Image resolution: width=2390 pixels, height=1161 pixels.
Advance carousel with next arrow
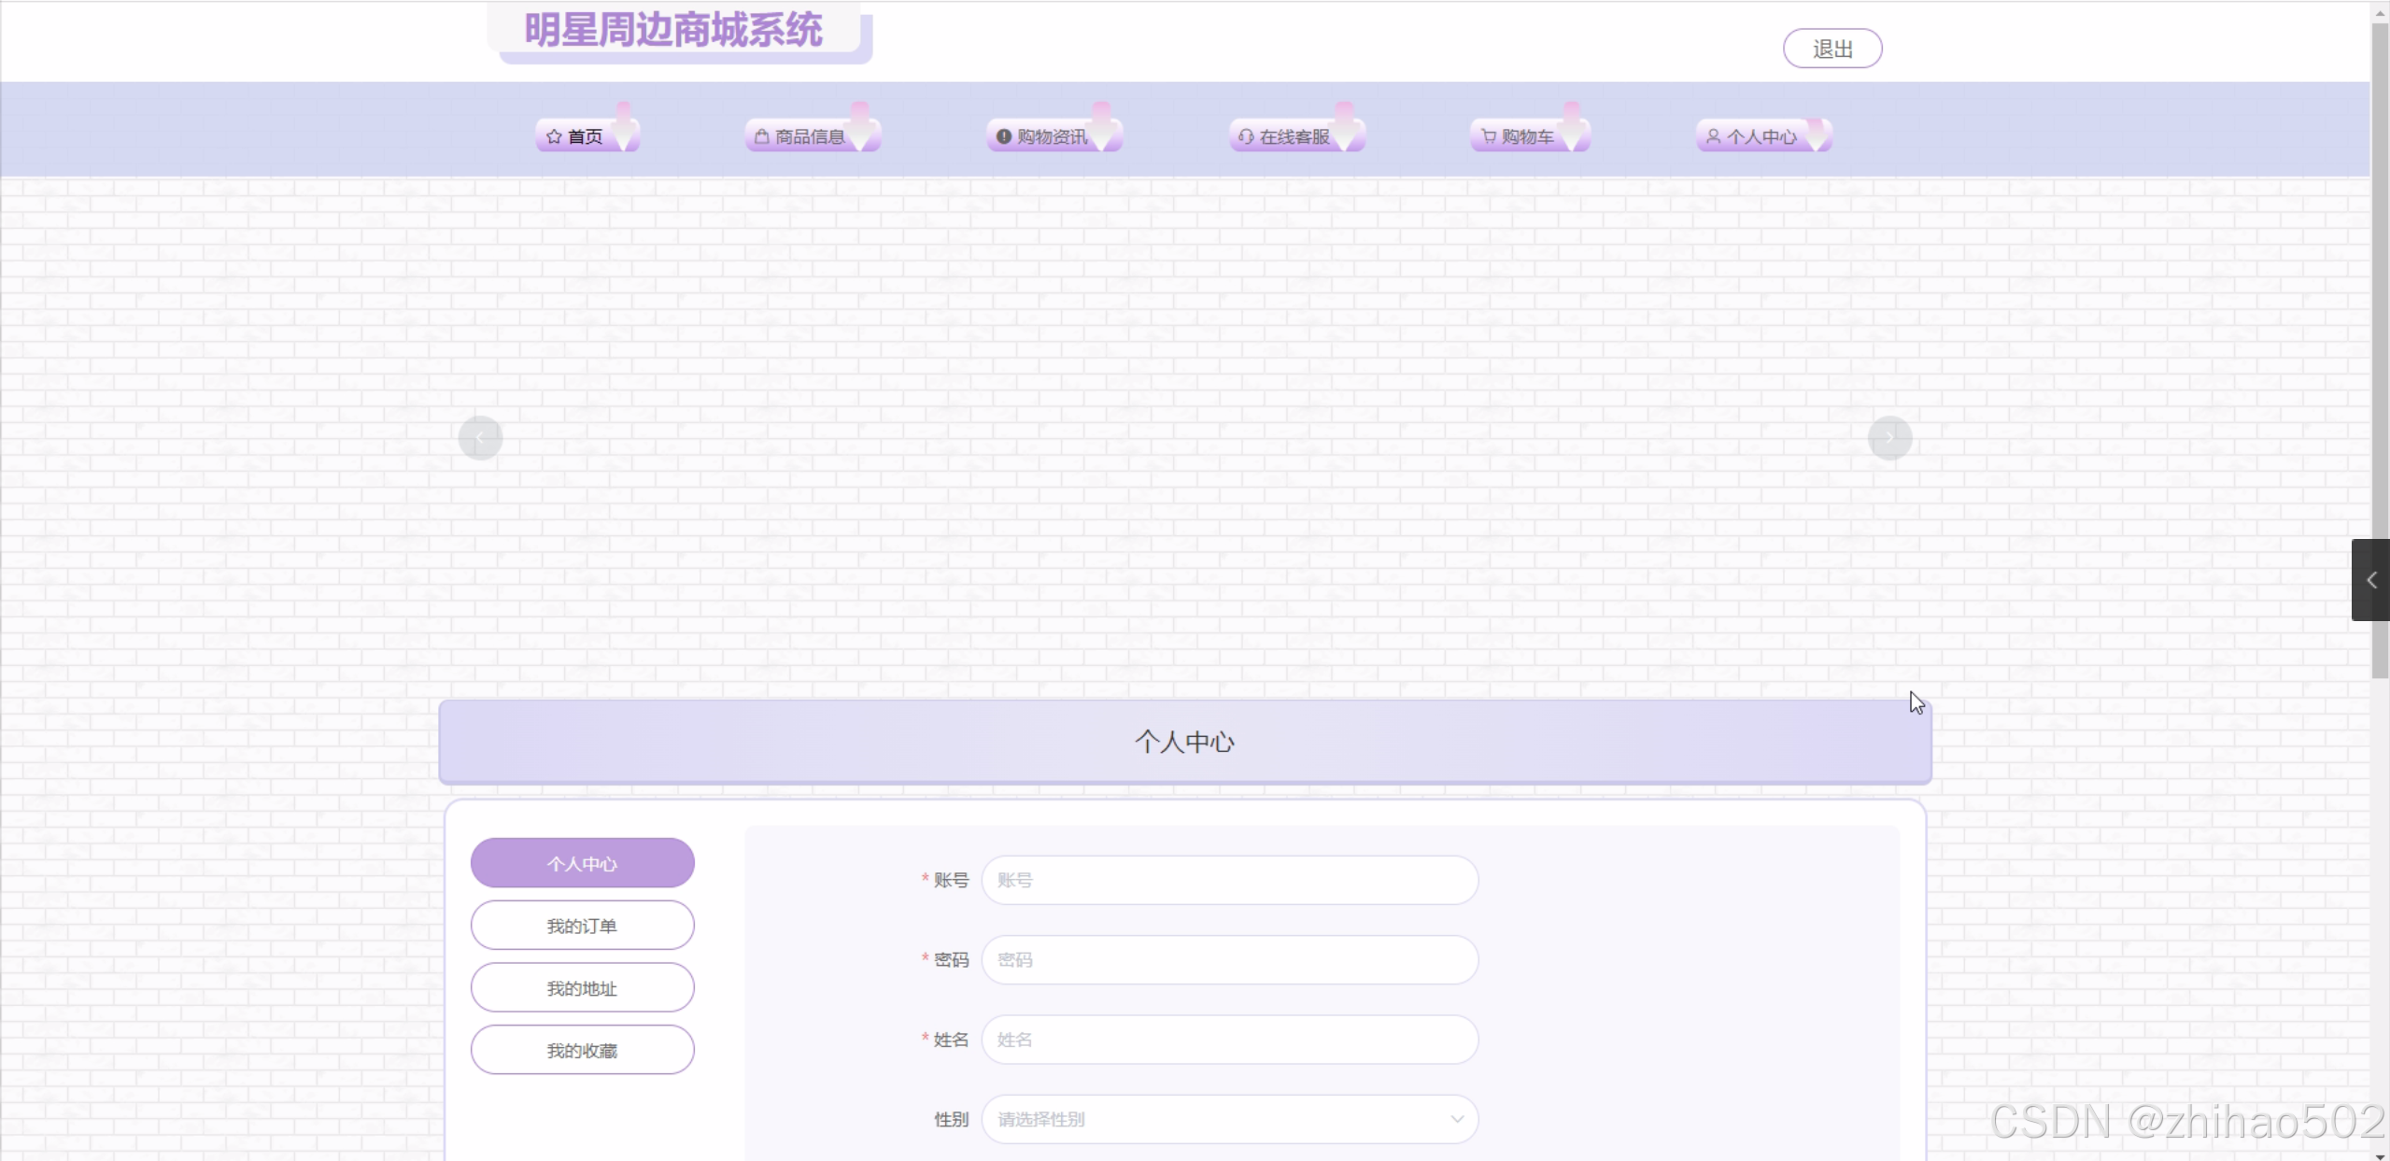1889,437
